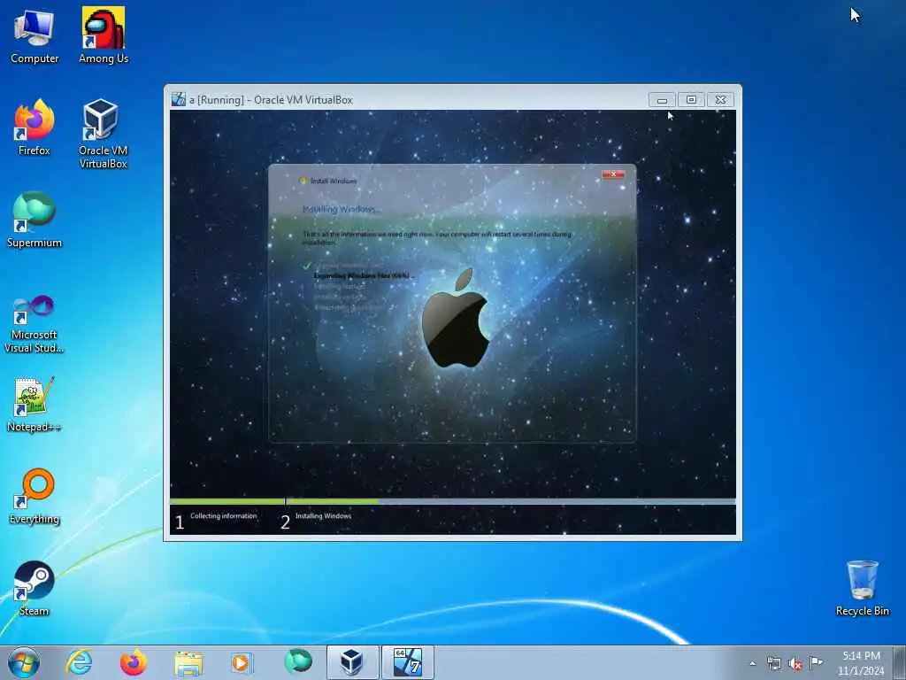Click the Apple logo inside the VM
The image size is (906, 680).
pyautogui.click(x=457, y=318)
